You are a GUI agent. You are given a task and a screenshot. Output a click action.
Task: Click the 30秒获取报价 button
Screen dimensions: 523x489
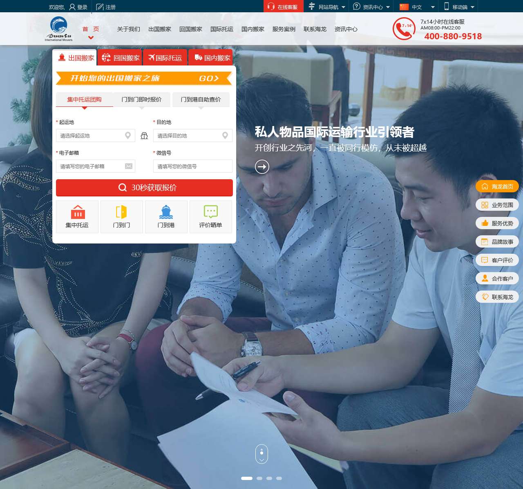[x=144, y=188]
